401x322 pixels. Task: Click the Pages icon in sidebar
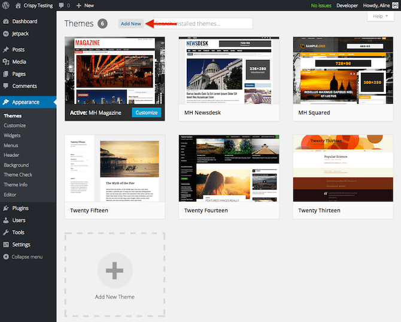coord(6,74)
